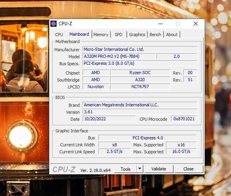Click the CPU-Z app icon in title bar

[53, 24]
